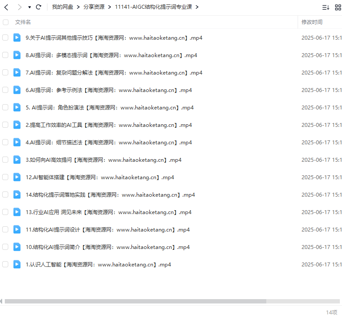Check the box for 1.认识人工智能
The image size is (342, 317).
pos(5,264)
